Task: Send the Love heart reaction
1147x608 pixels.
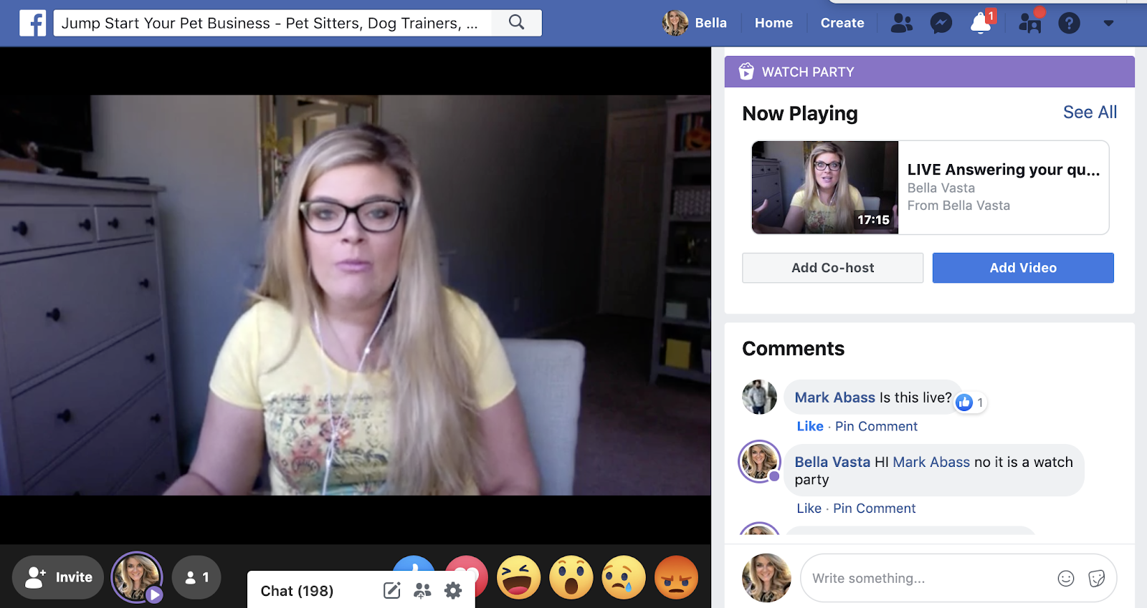Action: 467,564
